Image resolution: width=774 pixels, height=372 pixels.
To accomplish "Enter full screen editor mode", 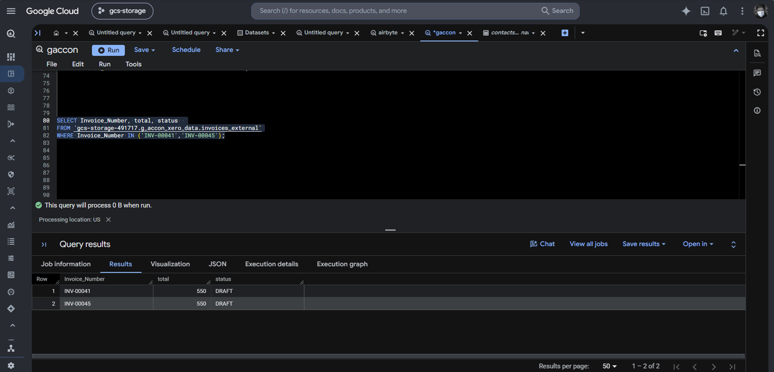I will (761, 33).
